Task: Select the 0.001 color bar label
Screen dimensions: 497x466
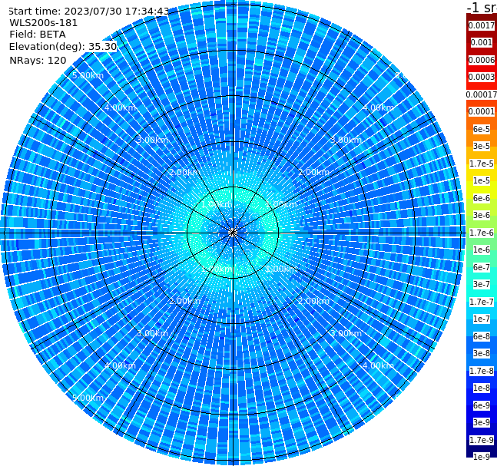Action: coord(482,42)
